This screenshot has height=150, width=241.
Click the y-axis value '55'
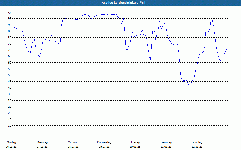click(x=10, y=69)
